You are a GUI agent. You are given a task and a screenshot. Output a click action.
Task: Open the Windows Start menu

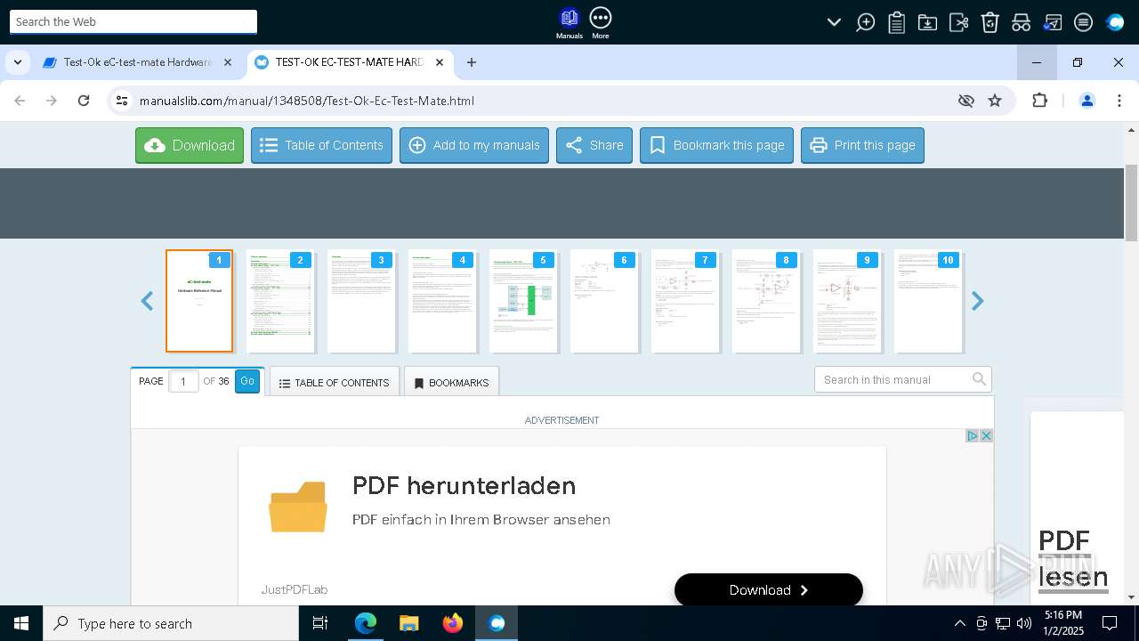21,623
